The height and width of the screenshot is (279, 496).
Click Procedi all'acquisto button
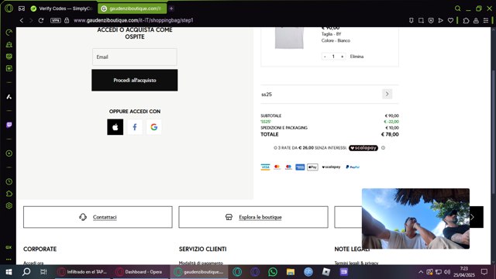tap(134, 81)
